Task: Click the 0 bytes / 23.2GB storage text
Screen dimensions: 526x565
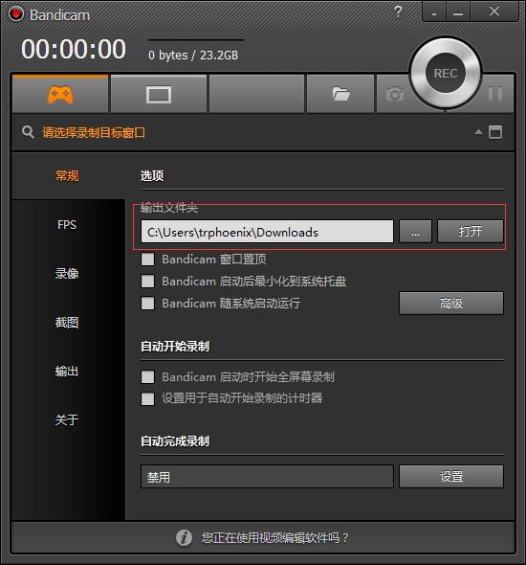Action: pos(193,56)
